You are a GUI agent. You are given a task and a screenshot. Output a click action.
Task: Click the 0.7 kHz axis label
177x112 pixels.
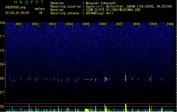[x=3, y=92]
